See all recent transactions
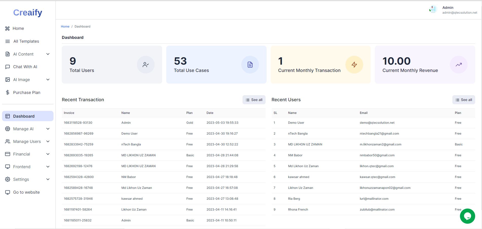The image size is (482, 229). tap(254, 100)
